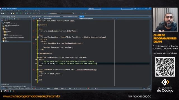
Task: Expand the dto folder
Action: click(x=3, y=28)
